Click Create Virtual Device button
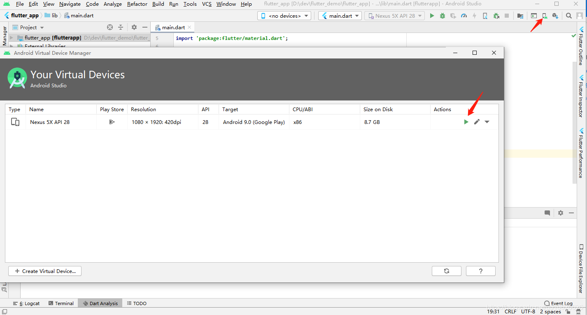The height and width of the screenshot is (315, 587). tap(45, 271)
